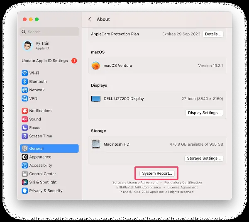Click the Screen Time label
249x222 pixels.
pyautogui.click(x=41, y=136)
